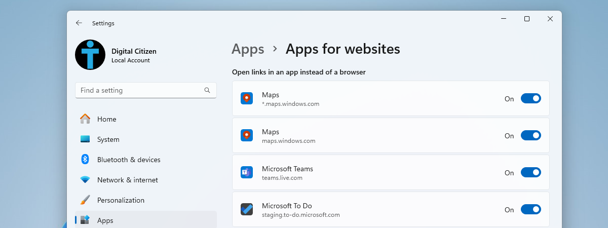Click the Local Account label
The height and width of the screenshot is (228, 608).
(131, 60)
